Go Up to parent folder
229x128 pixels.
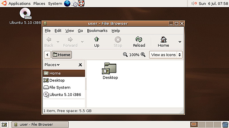(x=97, y=42)
